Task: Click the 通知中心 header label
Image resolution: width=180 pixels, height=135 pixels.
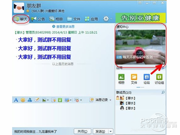Action: (x=122, y=27)
